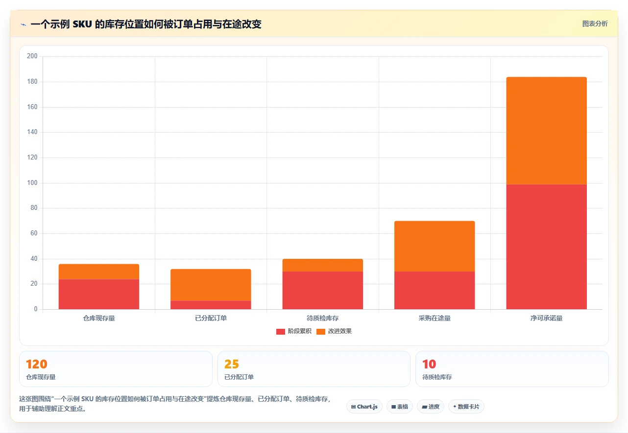Click the 120 value in the stat card
Viewport: 628px width, 433px height.
(37, 364)
